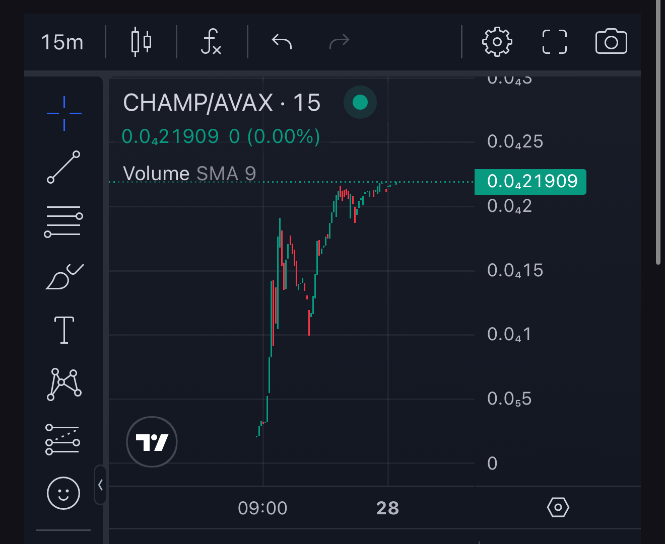Open the price scale settings hexagon icon

coord(558,507)
